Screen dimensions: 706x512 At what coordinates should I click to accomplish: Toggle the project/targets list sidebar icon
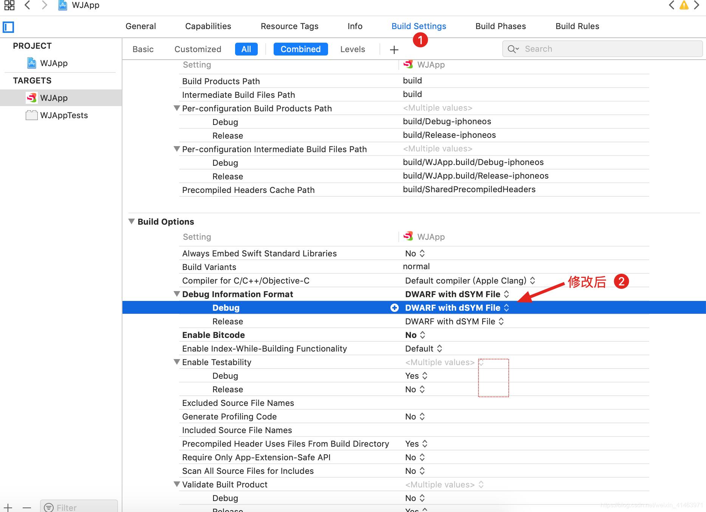point(8,27)
